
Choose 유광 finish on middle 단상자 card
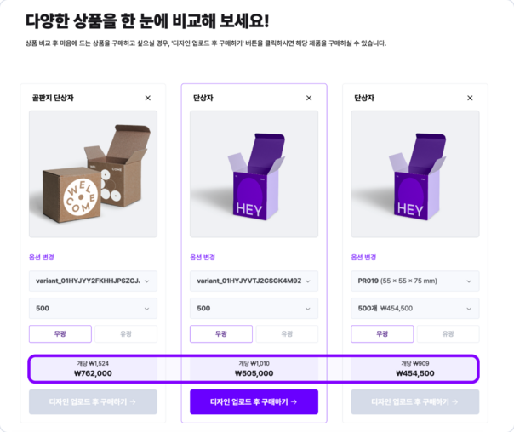(x=287, y=333)
